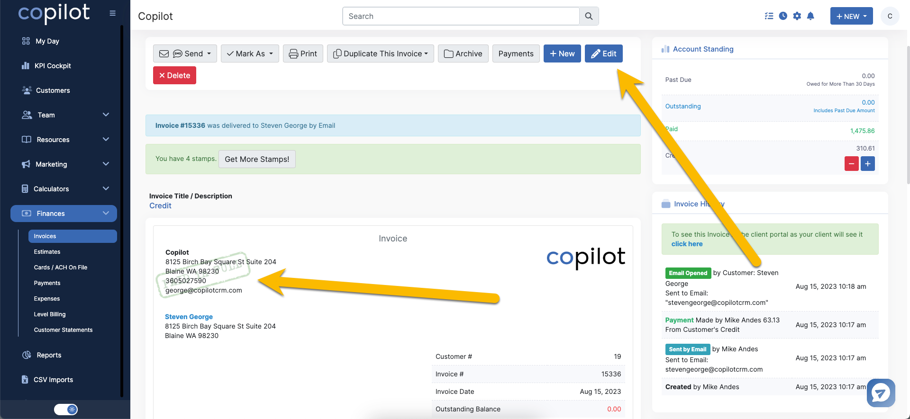The image size is (910, 419).
Task: Click the Outstanding Balance 0.00 value
Action: pyautogui.click(x=614, y=409)
